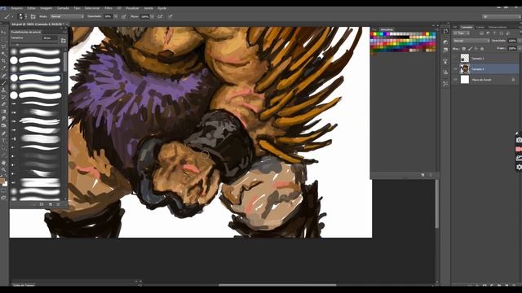This screenshot has width=522, height=293.
Task: Hide the Plano de Fundo layer
Action: 455,80
